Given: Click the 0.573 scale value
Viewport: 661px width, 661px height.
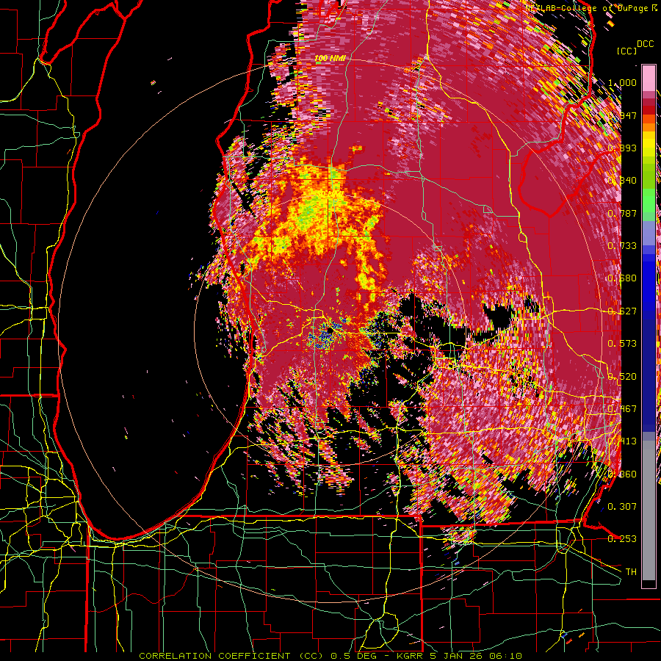Looking at the screenshot, I should pyautogui.click(x=623, y=344).
